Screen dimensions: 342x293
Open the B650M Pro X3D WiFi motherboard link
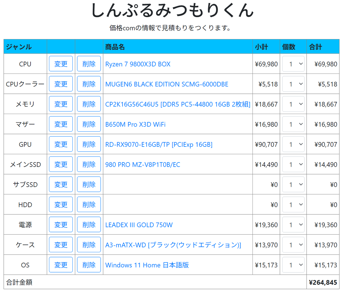coord(135,124)
